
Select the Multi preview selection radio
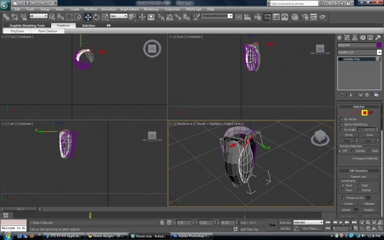[369, 151]
